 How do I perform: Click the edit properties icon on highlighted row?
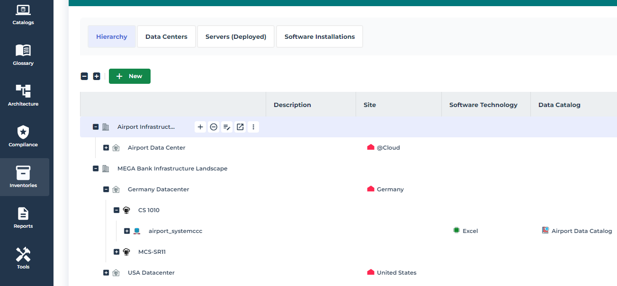pos(227,127)
